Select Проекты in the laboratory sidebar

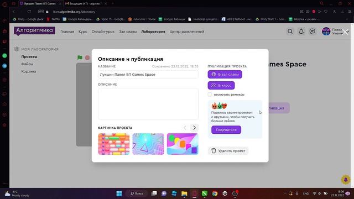pos(29,56)
